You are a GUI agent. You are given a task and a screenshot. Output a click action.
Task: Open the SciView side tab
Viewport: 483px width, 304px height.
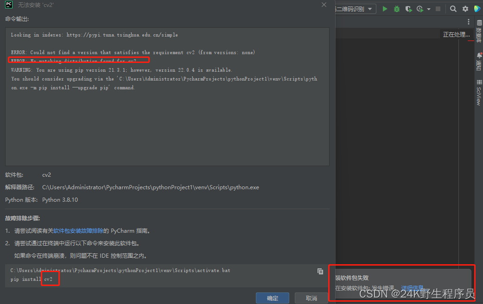[479, 93]
